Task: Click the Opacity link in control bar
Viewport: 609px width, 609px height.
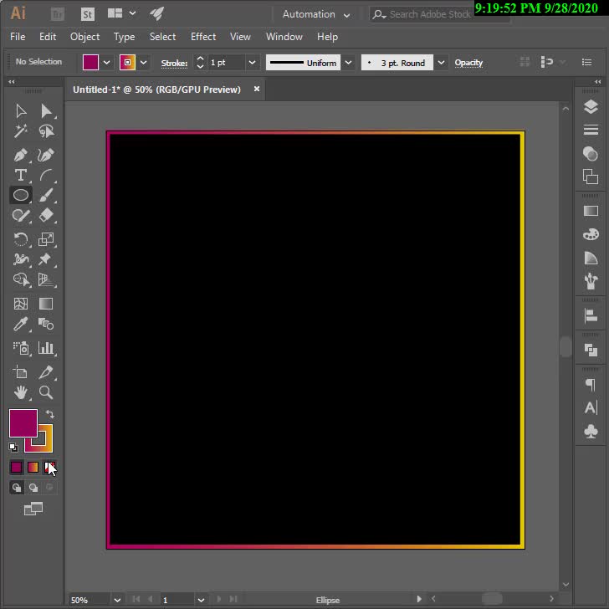Action: pos(468,63)
